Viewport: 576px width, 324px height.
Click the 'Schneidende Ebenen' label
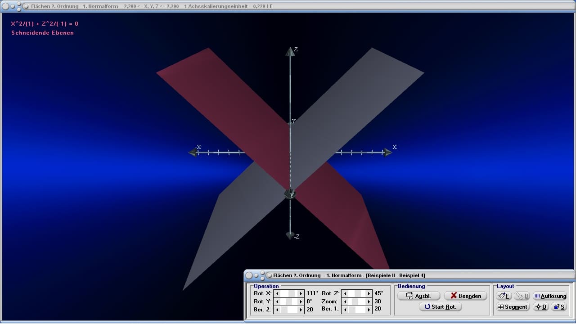point(42,33)
